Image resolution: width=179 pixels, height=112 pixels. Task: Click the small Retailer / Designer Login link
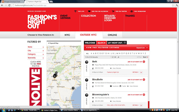(x=37, y=11)
